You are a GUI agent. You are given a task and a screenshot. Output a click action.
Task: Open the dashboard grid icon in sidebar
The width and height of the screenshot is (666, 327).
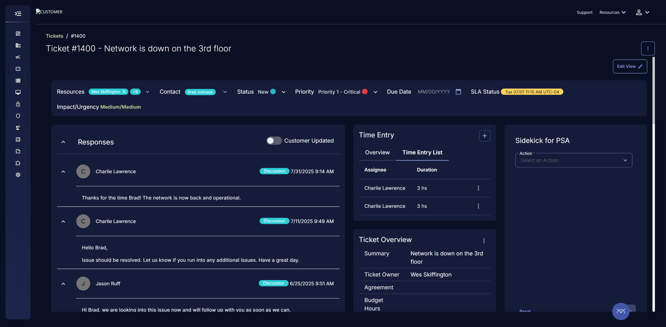coord(18,33)
